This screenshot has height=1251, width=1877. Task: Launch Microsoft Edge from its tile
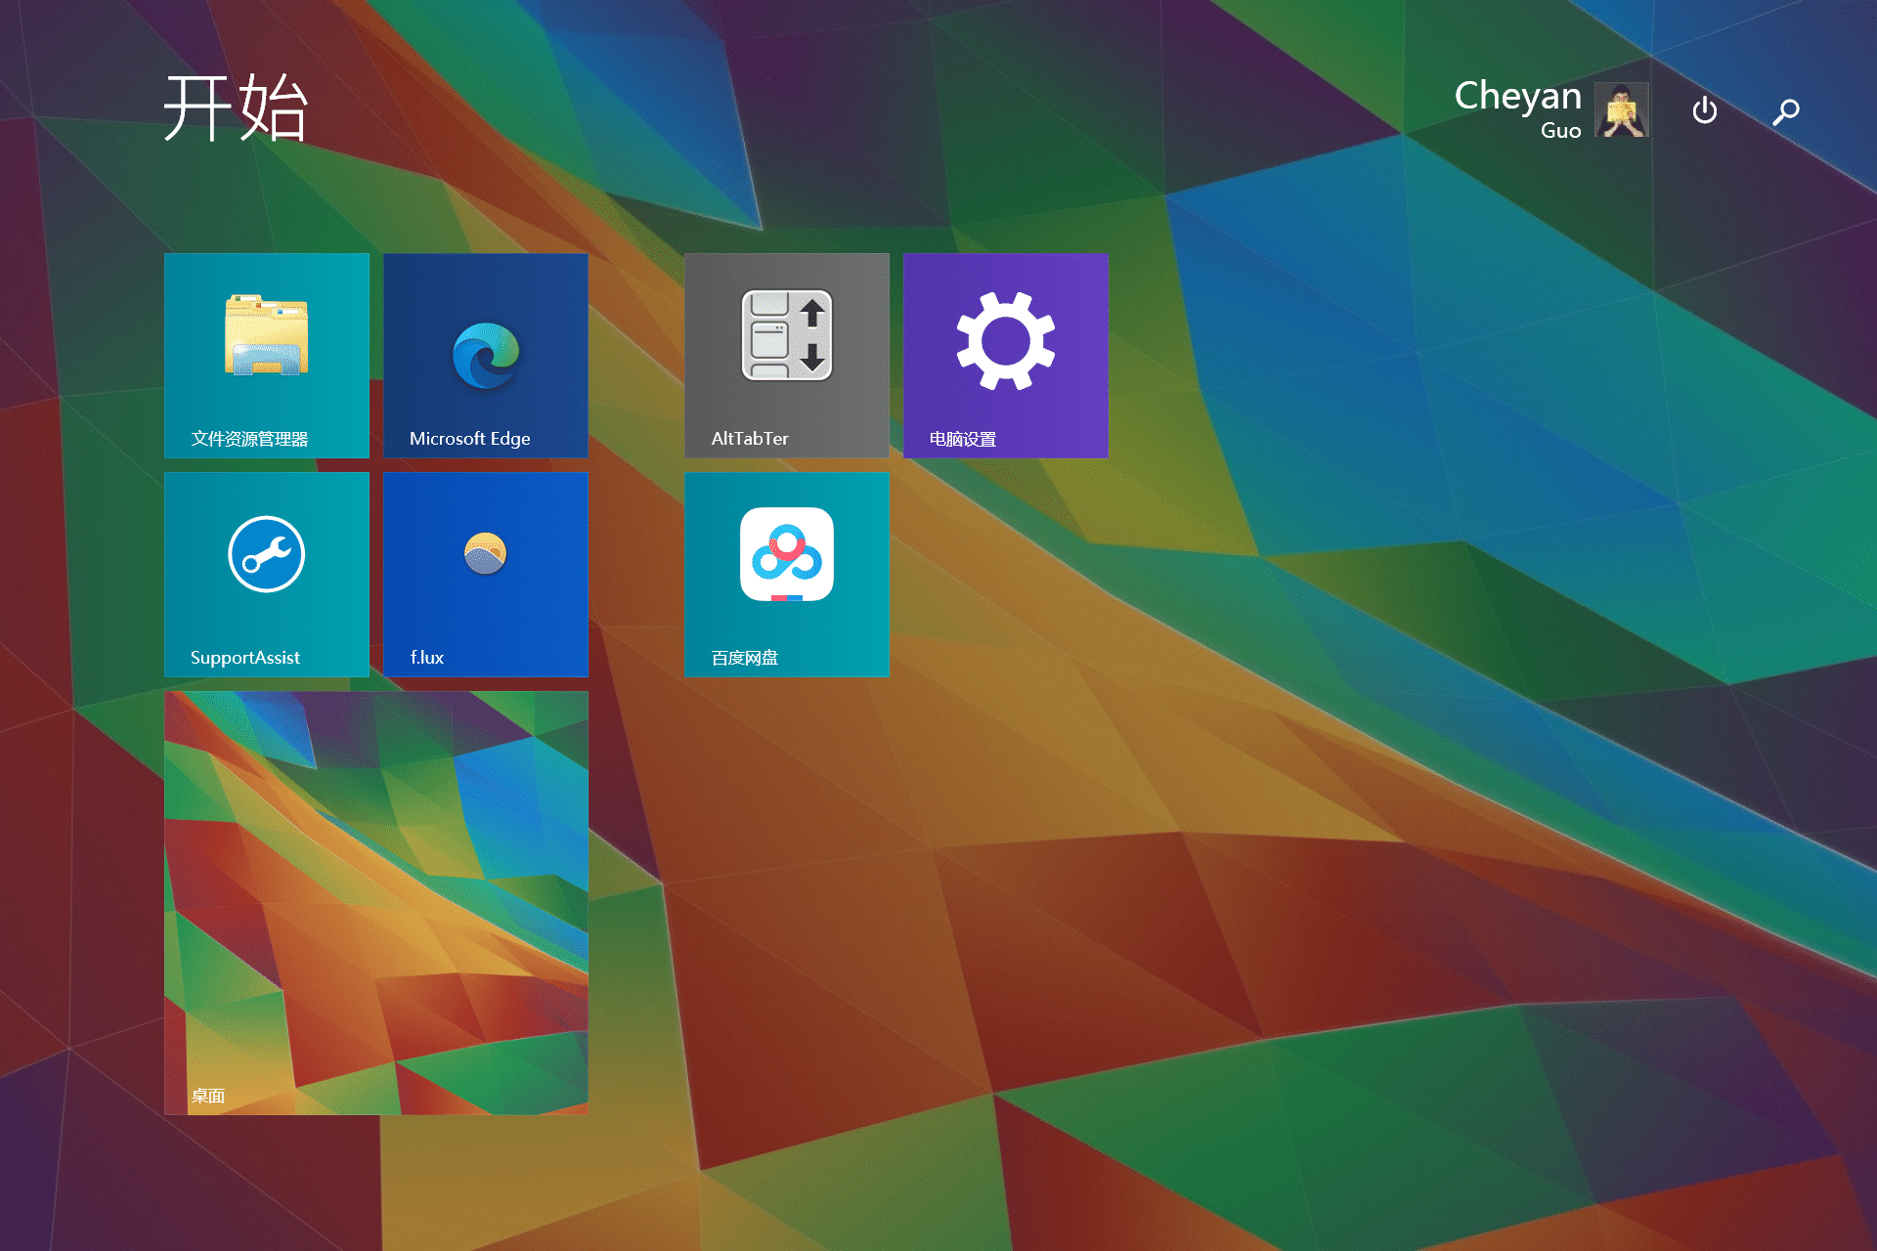485,355
